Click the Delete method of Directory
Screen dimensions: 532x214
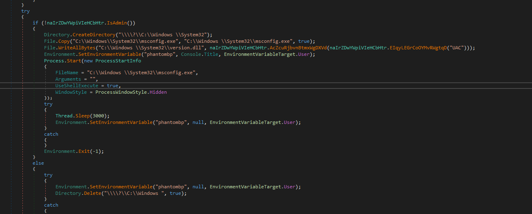pos(93,193)
